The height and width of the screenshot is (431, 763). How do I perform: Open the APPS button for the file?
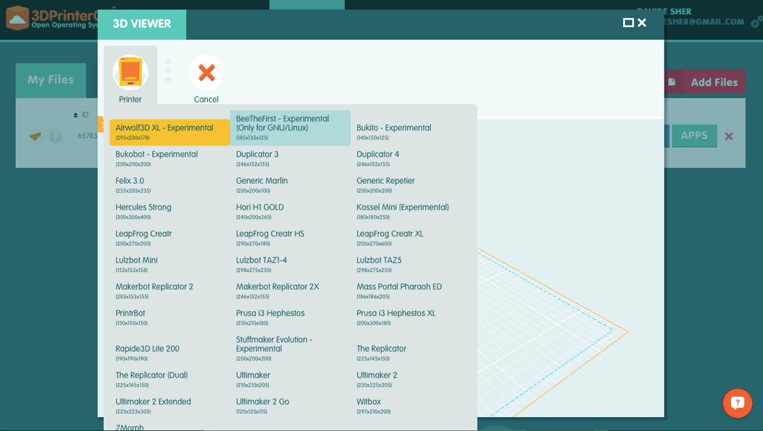point(694,135)
